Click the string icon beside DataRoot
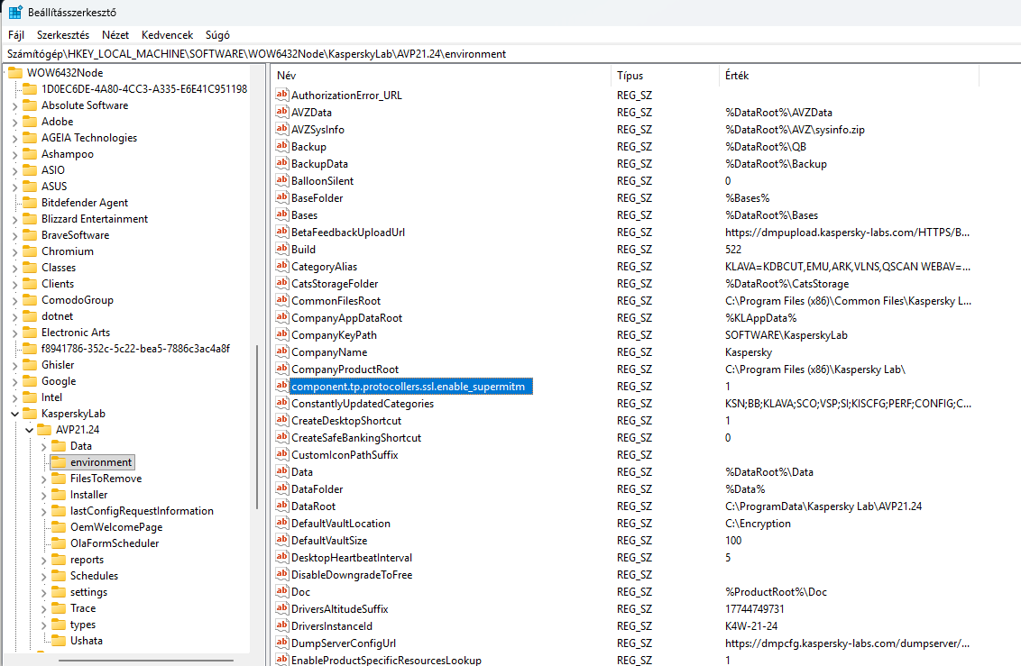Screen dimensions: 1021x666 click(282, 506)
